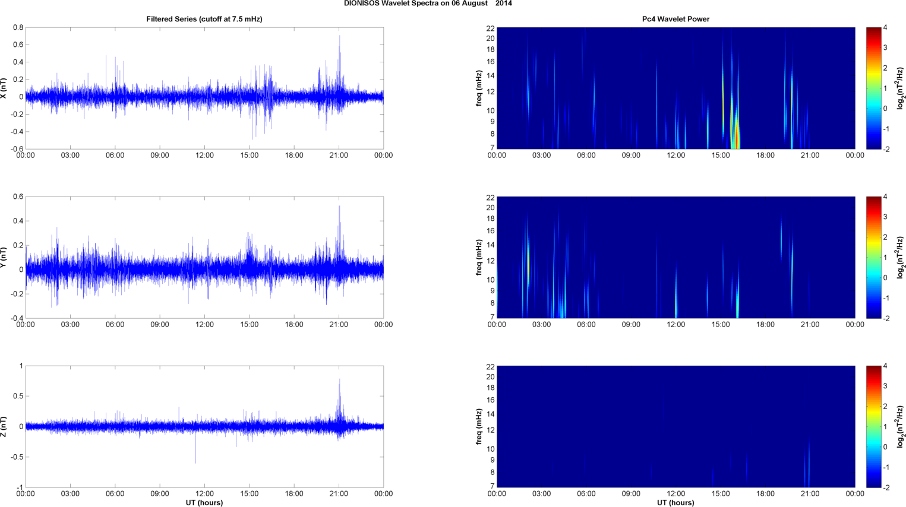Click 'log2(nT²/Hz)' label beside middle colorbar
This screenshot has height=507, width=906.
point(901,257)
